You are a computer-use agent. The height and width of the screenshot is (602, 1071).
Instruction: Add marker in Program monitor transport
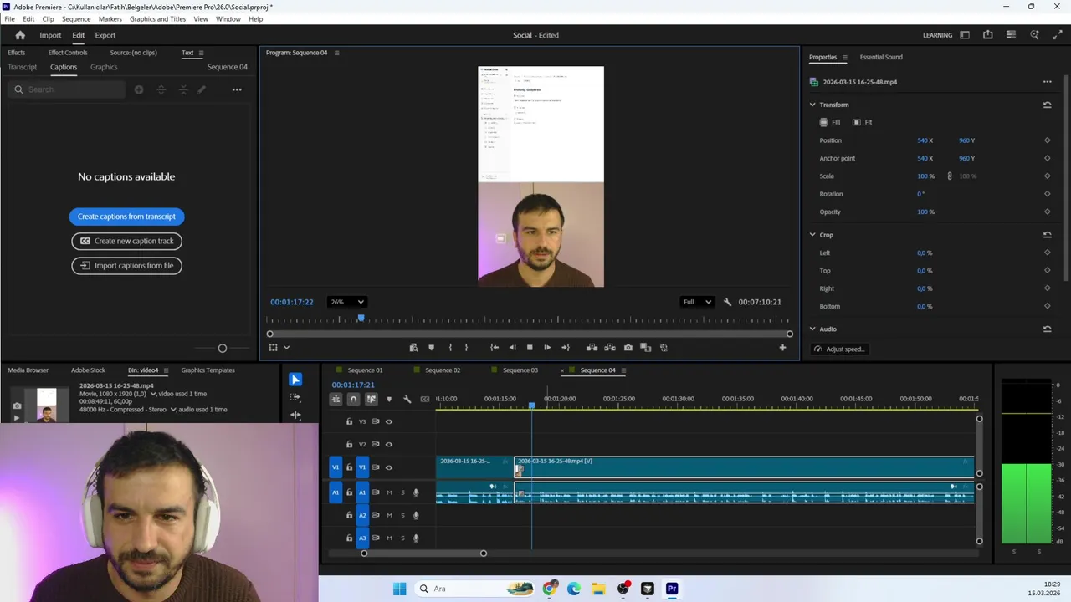432,348
